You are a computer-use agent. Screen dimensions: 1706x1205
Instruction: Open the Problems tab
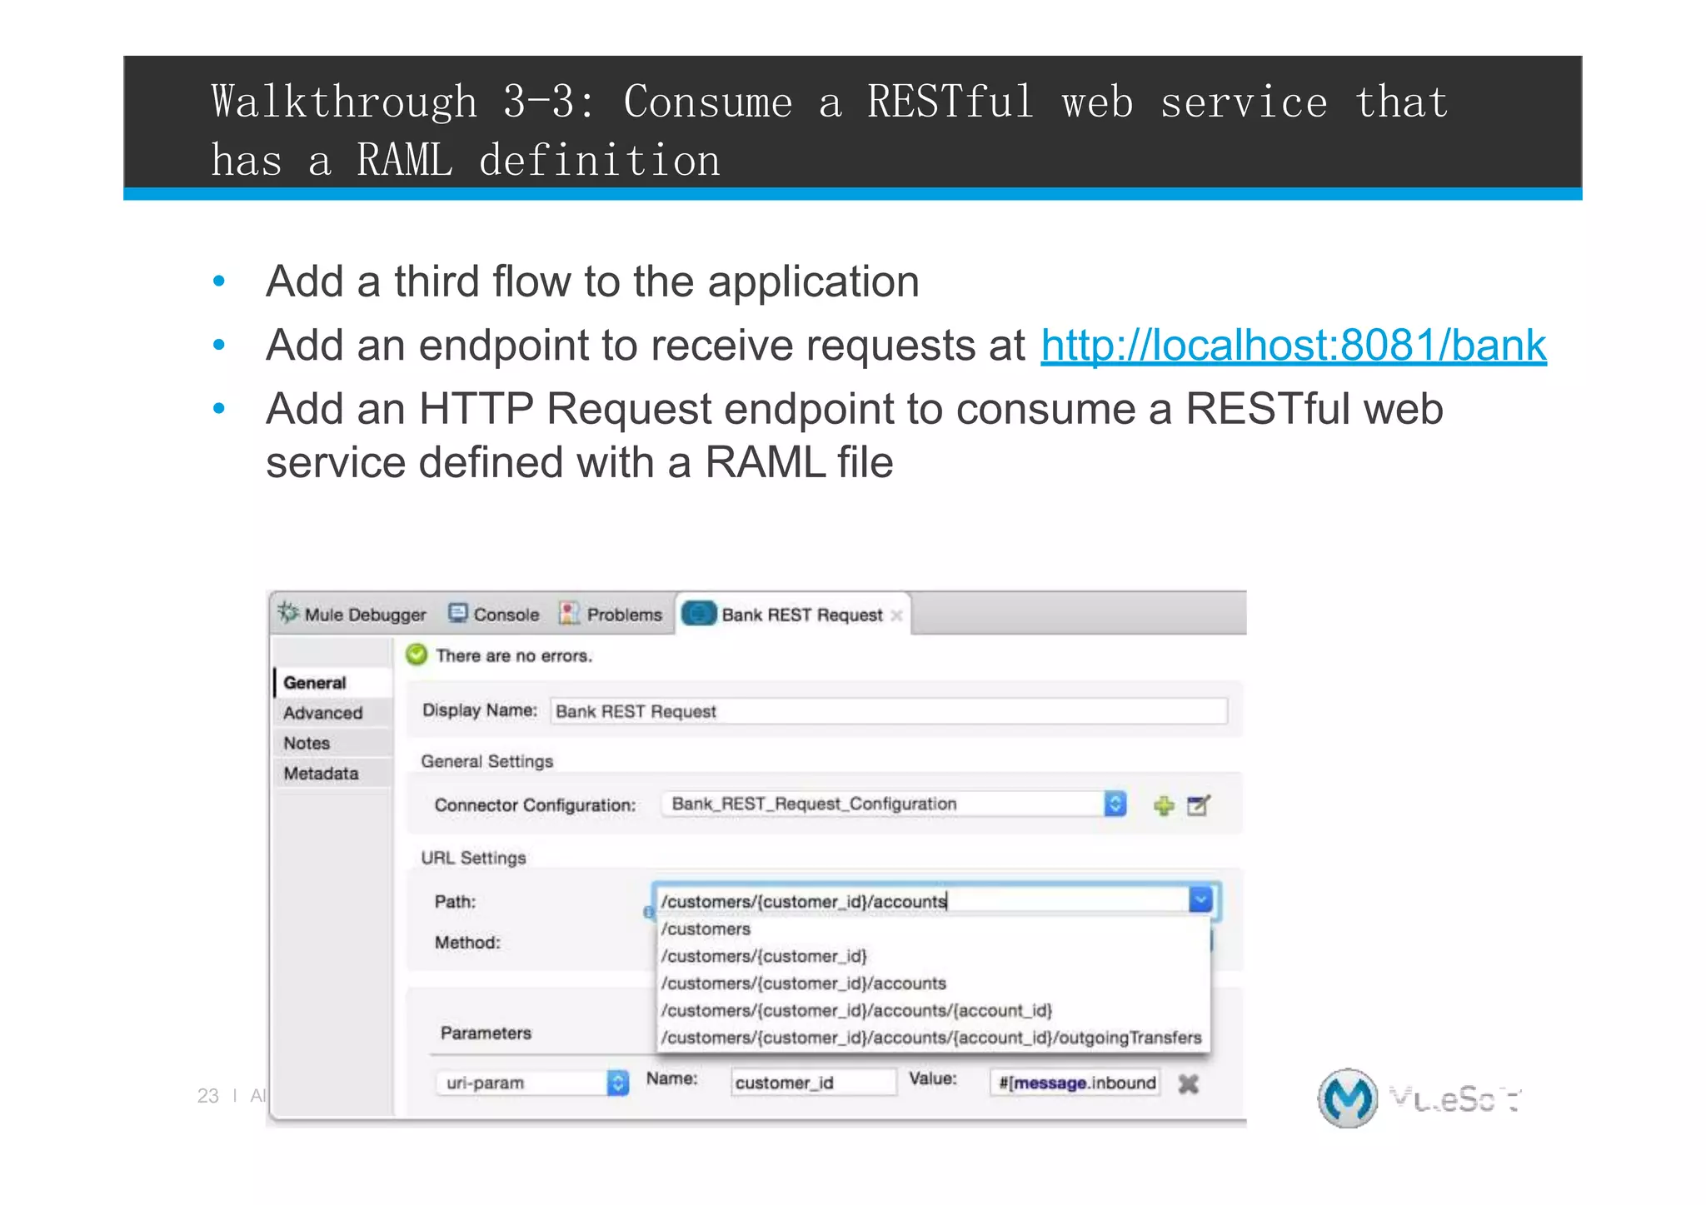[611, 615]
